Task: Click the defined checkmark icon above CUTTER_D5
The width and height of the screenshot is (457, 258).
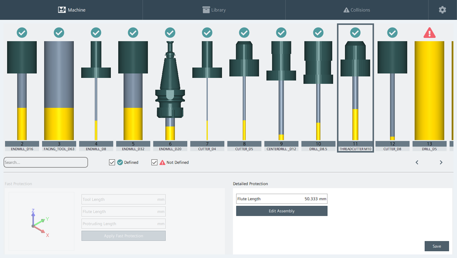Action: [244, 33]
